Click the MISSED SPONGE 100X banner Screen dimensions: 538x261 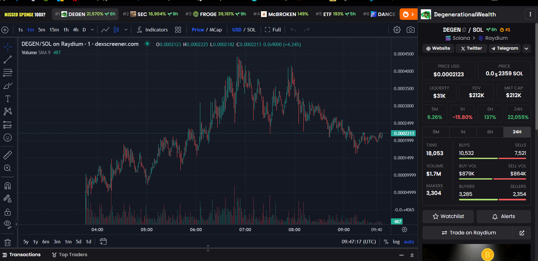pos(25,14)
